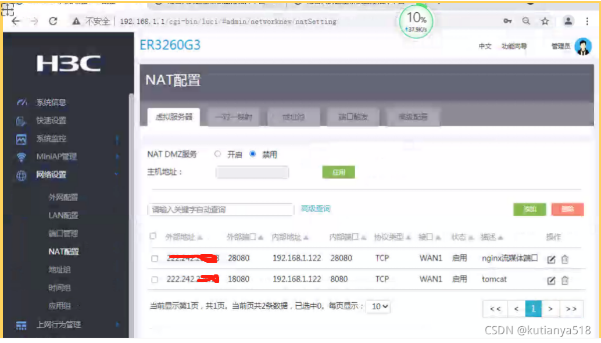Open 上网行为管理 in sidebar
The image size is (601, 343).
click(58, 324)
